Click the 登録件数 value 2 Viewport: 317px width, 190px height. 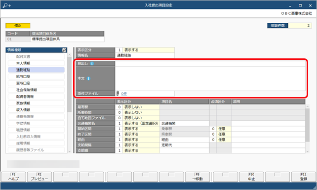[300, 26]
